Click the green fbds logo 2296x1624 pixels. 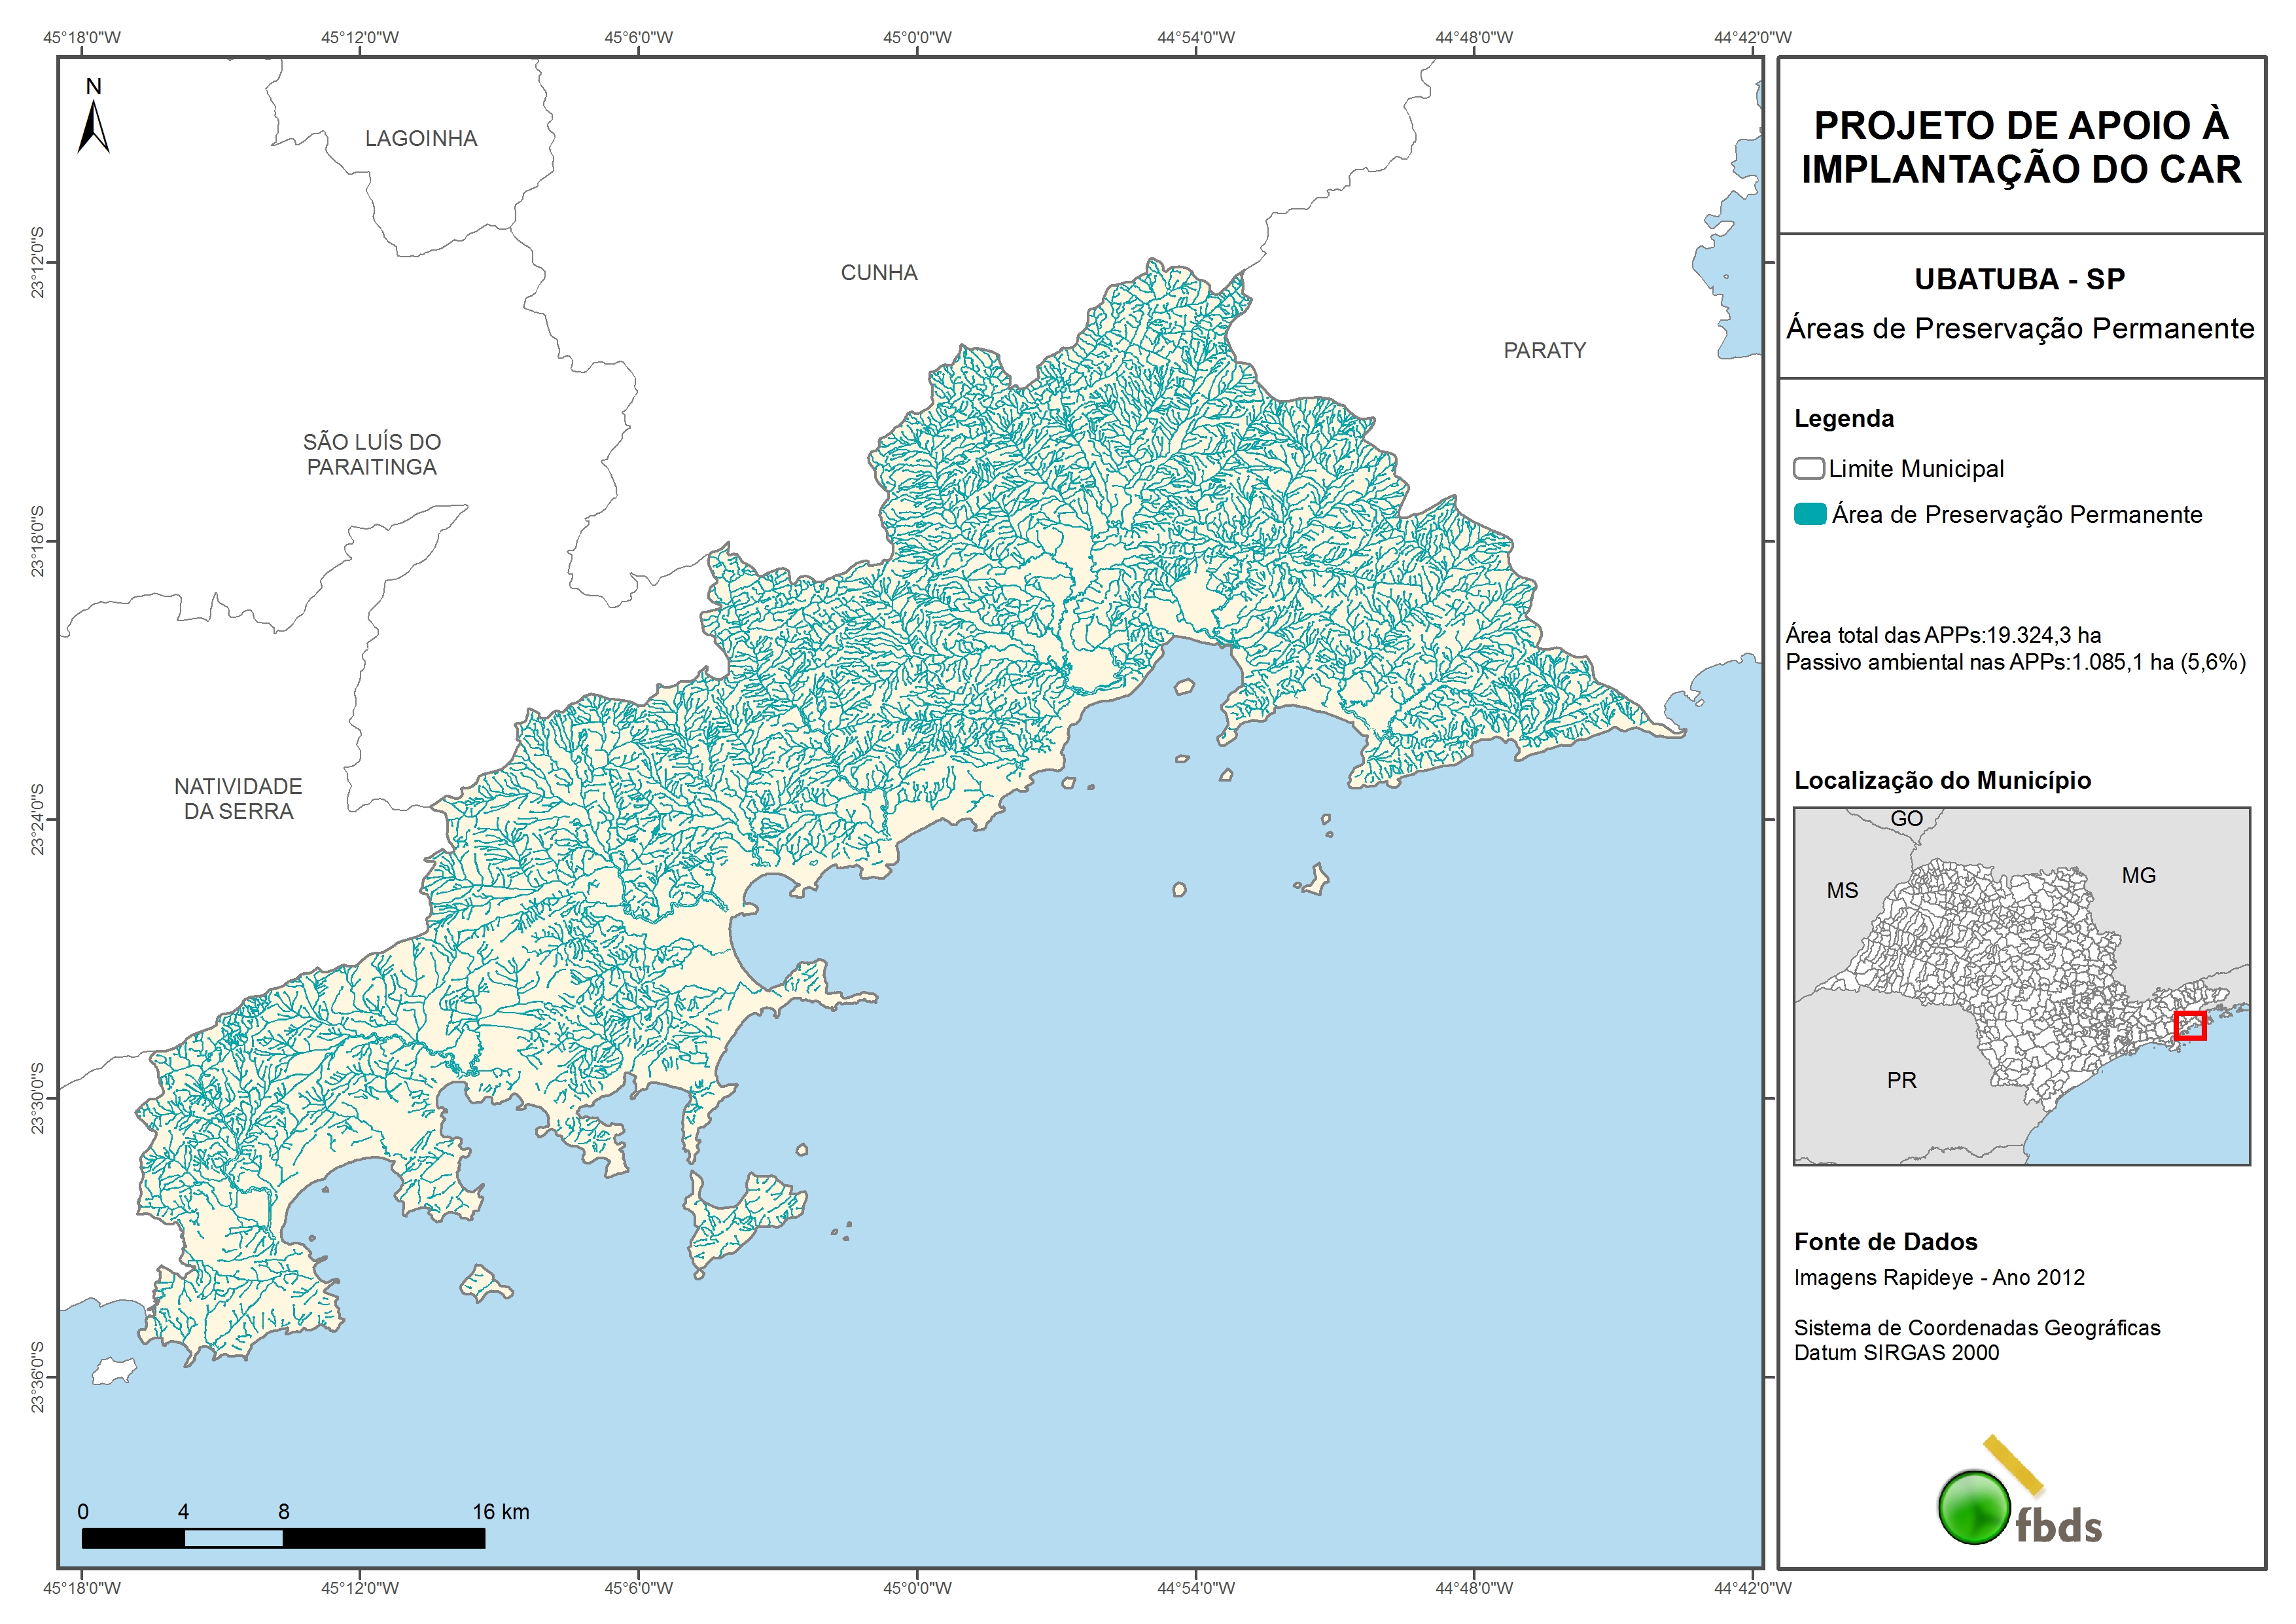[1974, 1507]
